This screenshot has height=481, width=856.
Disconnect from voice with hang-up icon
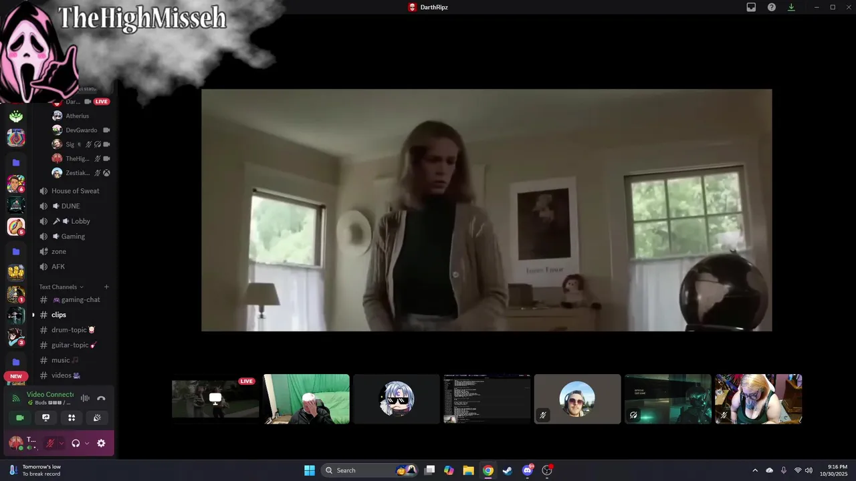pos(101,398)
